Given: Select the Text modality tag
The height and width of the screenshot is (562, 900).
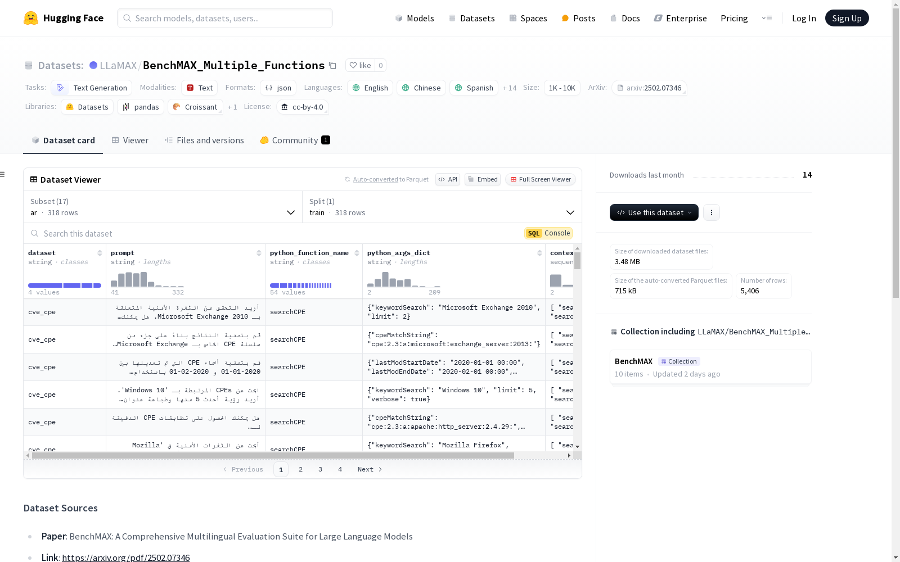Looking at the screenshot, I should pos(200,88).
